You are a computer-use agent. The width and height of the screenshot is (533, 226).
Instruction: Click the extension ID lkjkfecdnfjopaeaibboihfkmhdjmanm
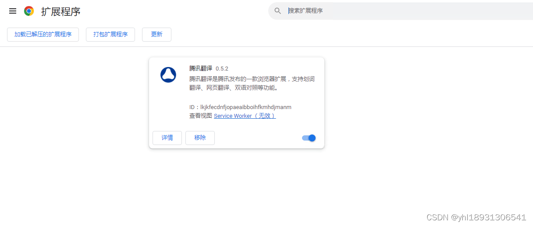tap(246, 107)
